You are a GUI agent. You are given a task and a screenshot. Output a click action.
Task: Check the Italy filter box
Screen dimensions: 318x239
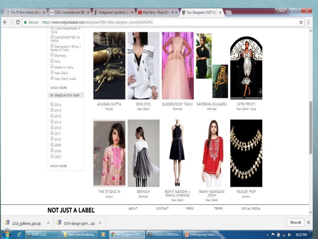click(52, 61)
